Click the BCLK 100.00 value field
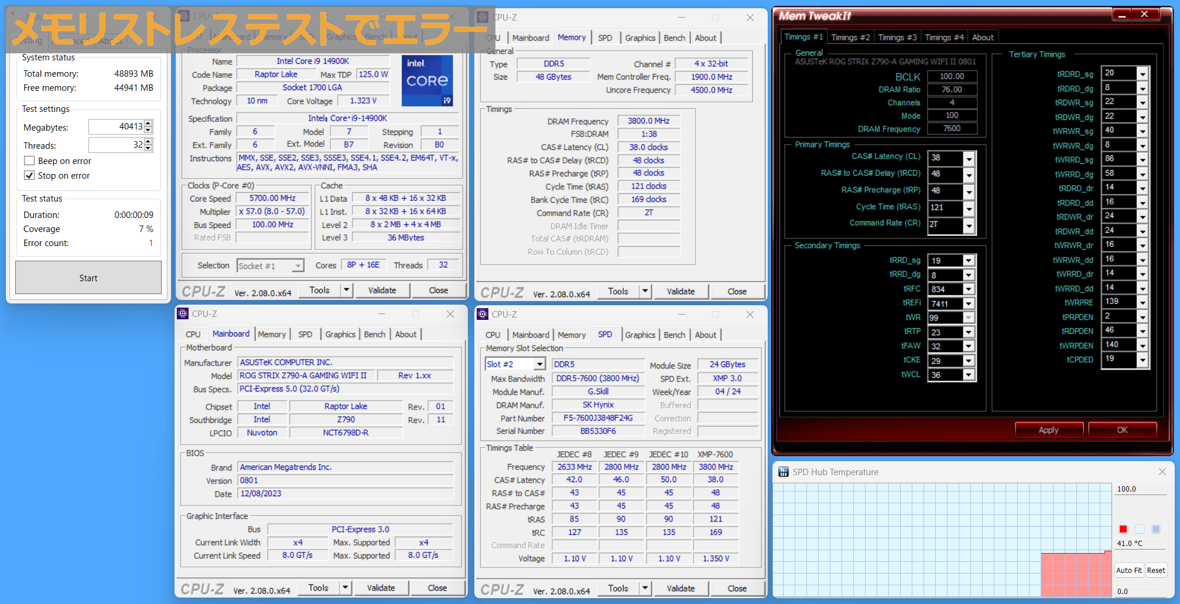Screen dimensions: 1180x604 click(952, 76)
